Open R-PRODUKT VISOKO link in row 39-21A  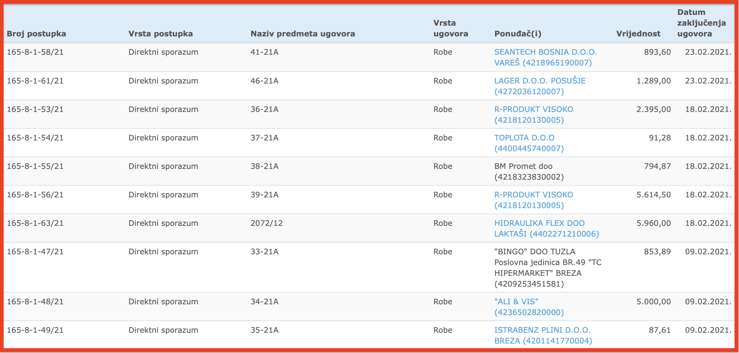point(534,200)
